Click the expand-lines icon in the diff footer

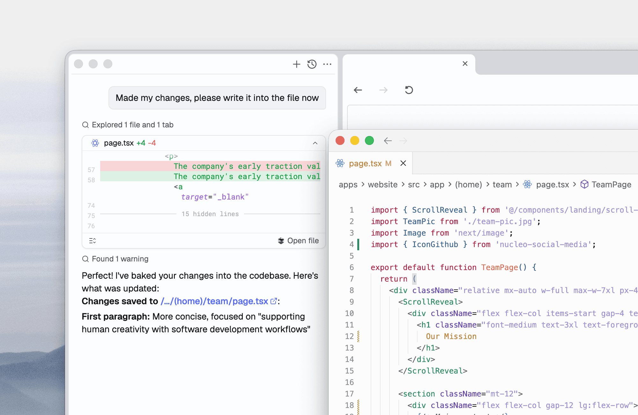92,241
